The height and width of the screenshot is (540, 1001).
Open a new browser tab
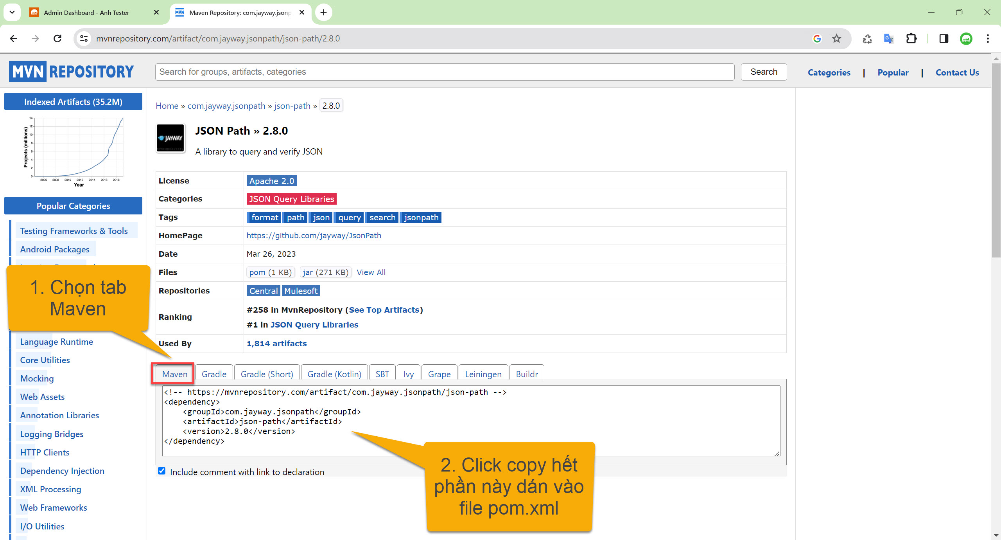[x=323, y=13]
